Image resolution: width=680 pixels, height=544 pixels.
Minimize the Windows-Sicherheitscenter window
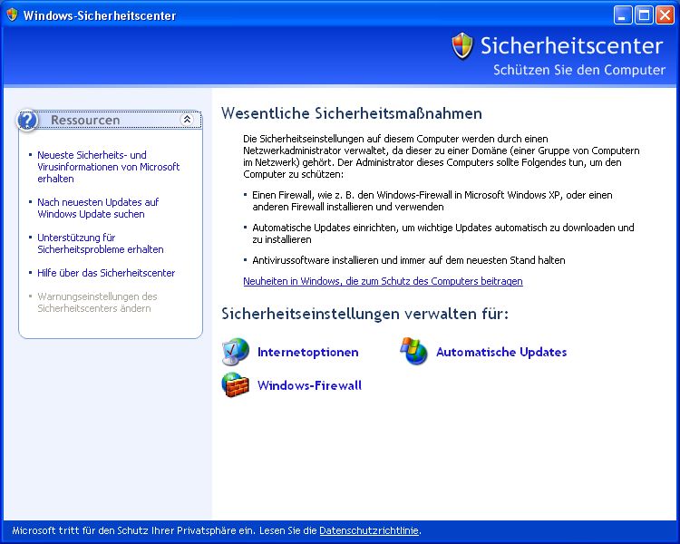pos(623,15)
